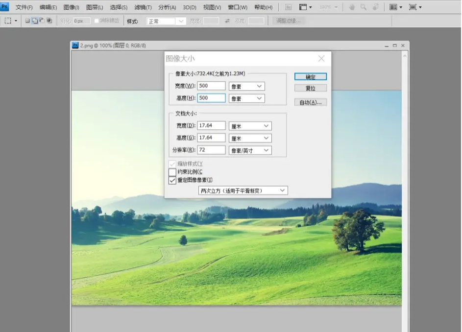Open the 图层(L) menu

pos(95,7)
